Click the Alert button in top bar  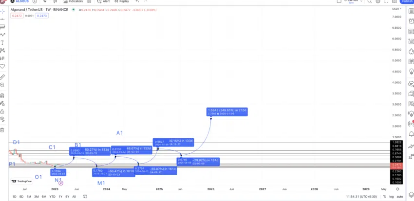[103, 1]
